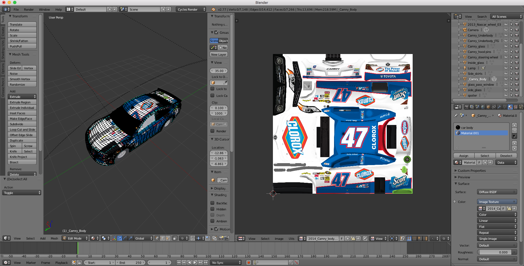524x266 pixels.
Task: Click Assign material button
Action: pyautogui.click(x=464, y=156)
